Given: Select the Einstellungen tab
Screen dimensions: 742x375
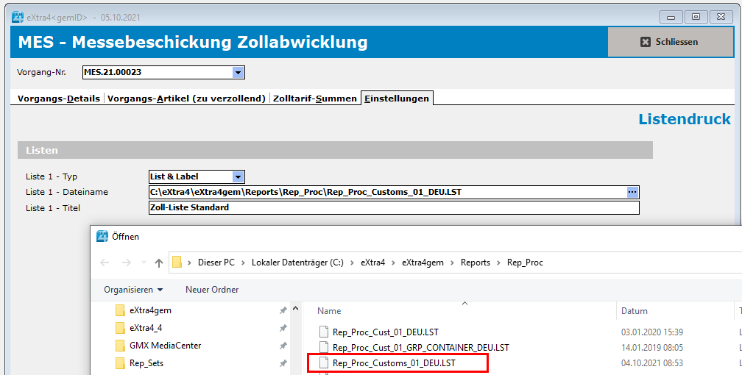Looking at the screenshot, I should coord(397,99).
